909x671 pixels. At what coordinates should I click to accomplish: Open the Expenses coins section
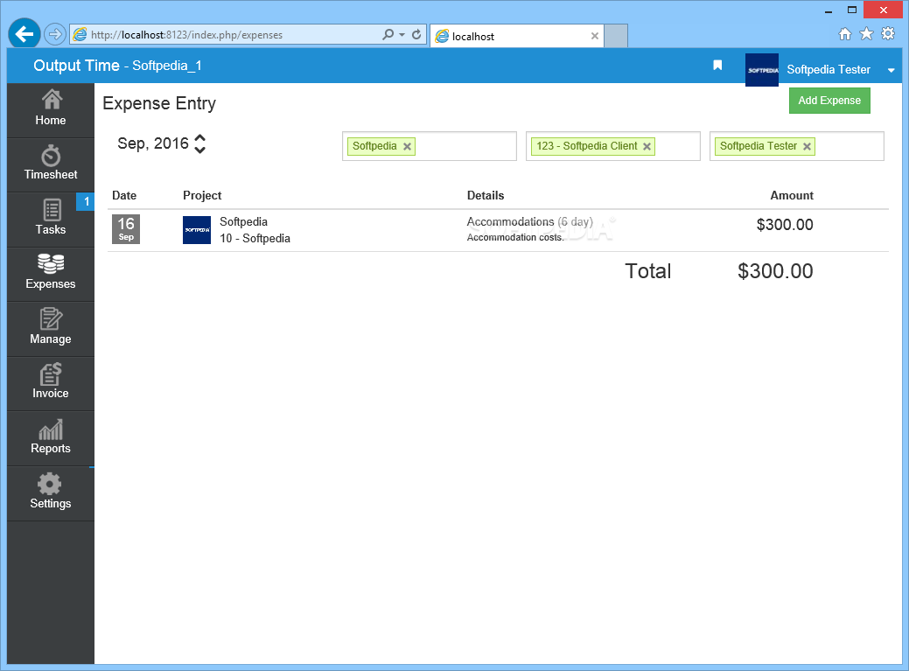(51, 274)
